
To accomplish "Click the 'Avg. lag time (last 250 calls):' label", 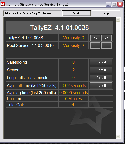I will [32, 93].
